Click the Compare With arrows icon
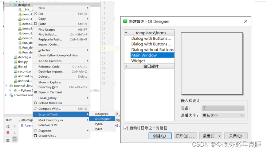Screen dimensions: 267x151 (35, 109)
